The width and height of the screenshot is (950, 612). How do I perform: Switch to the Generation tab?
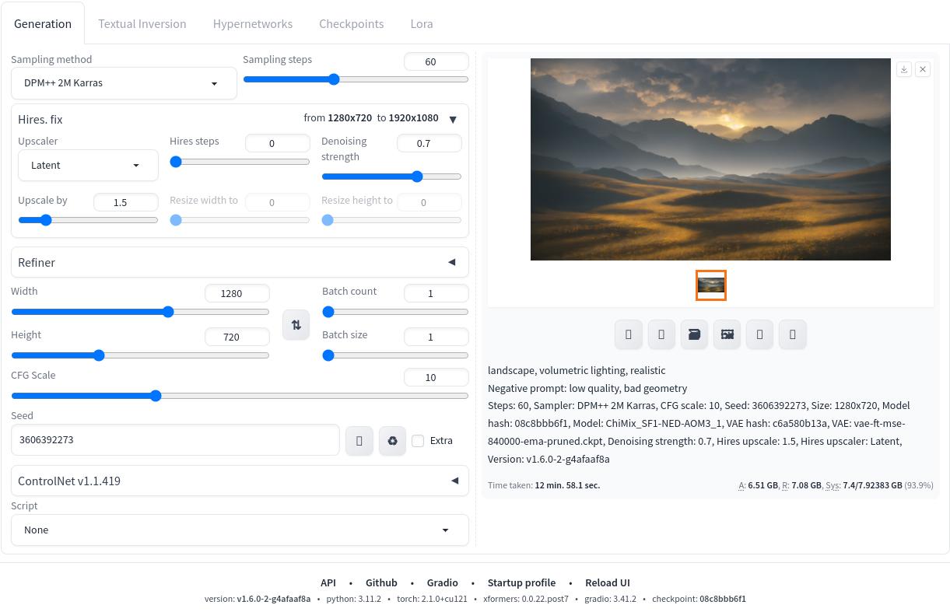click(x=43, y=23)
